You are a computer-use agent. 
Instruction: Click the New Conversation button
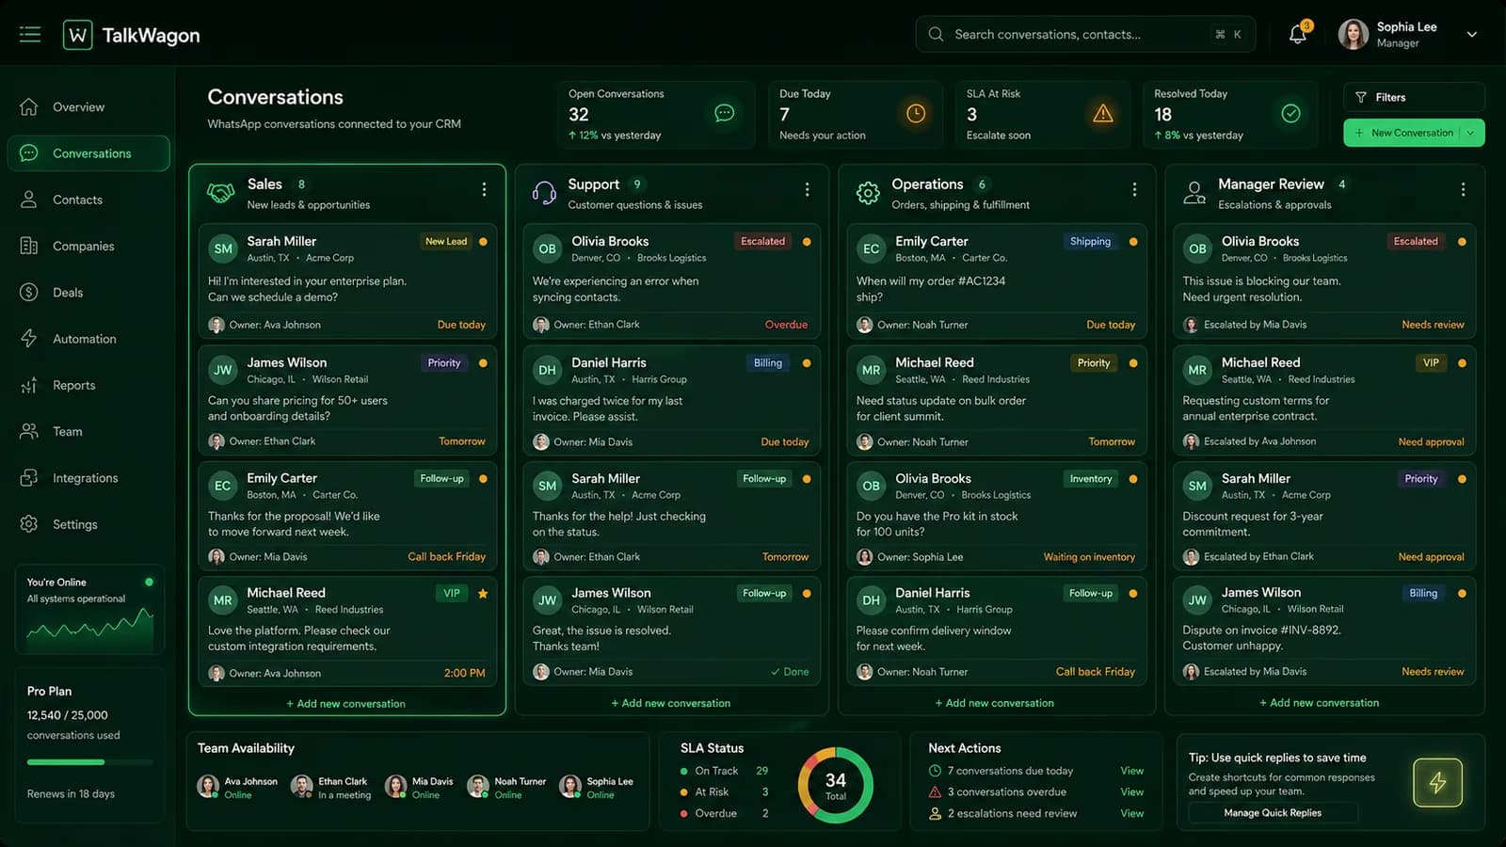point(1402,133)
